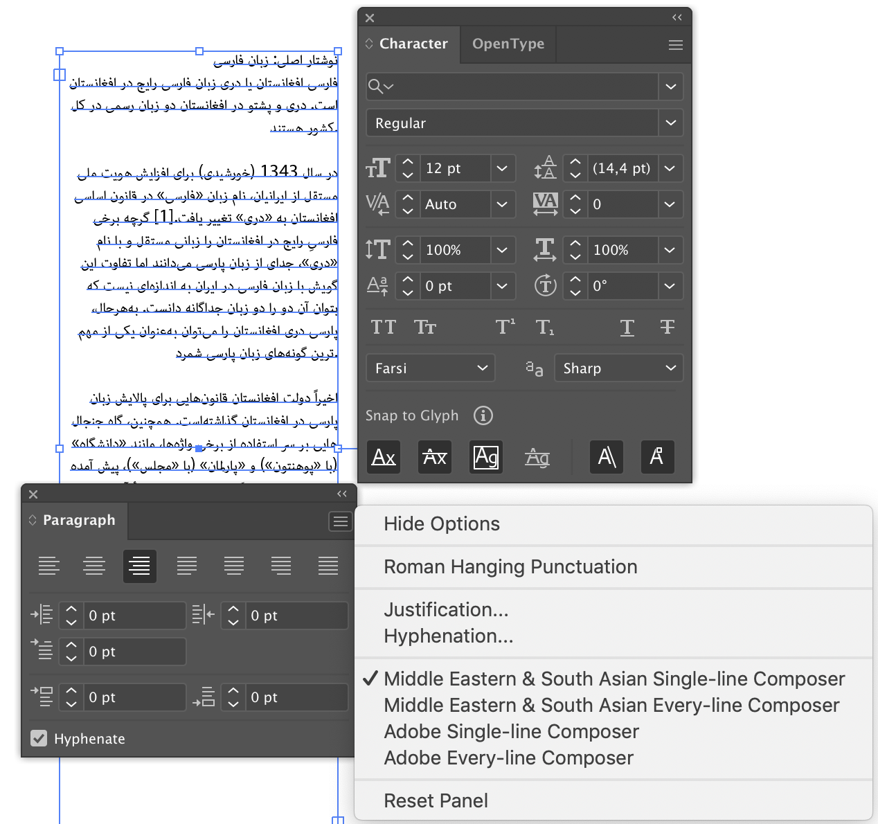The width and height of the screenshot is (878, 824).
Task: Open the Justification dialog
Action: (445, 610)
